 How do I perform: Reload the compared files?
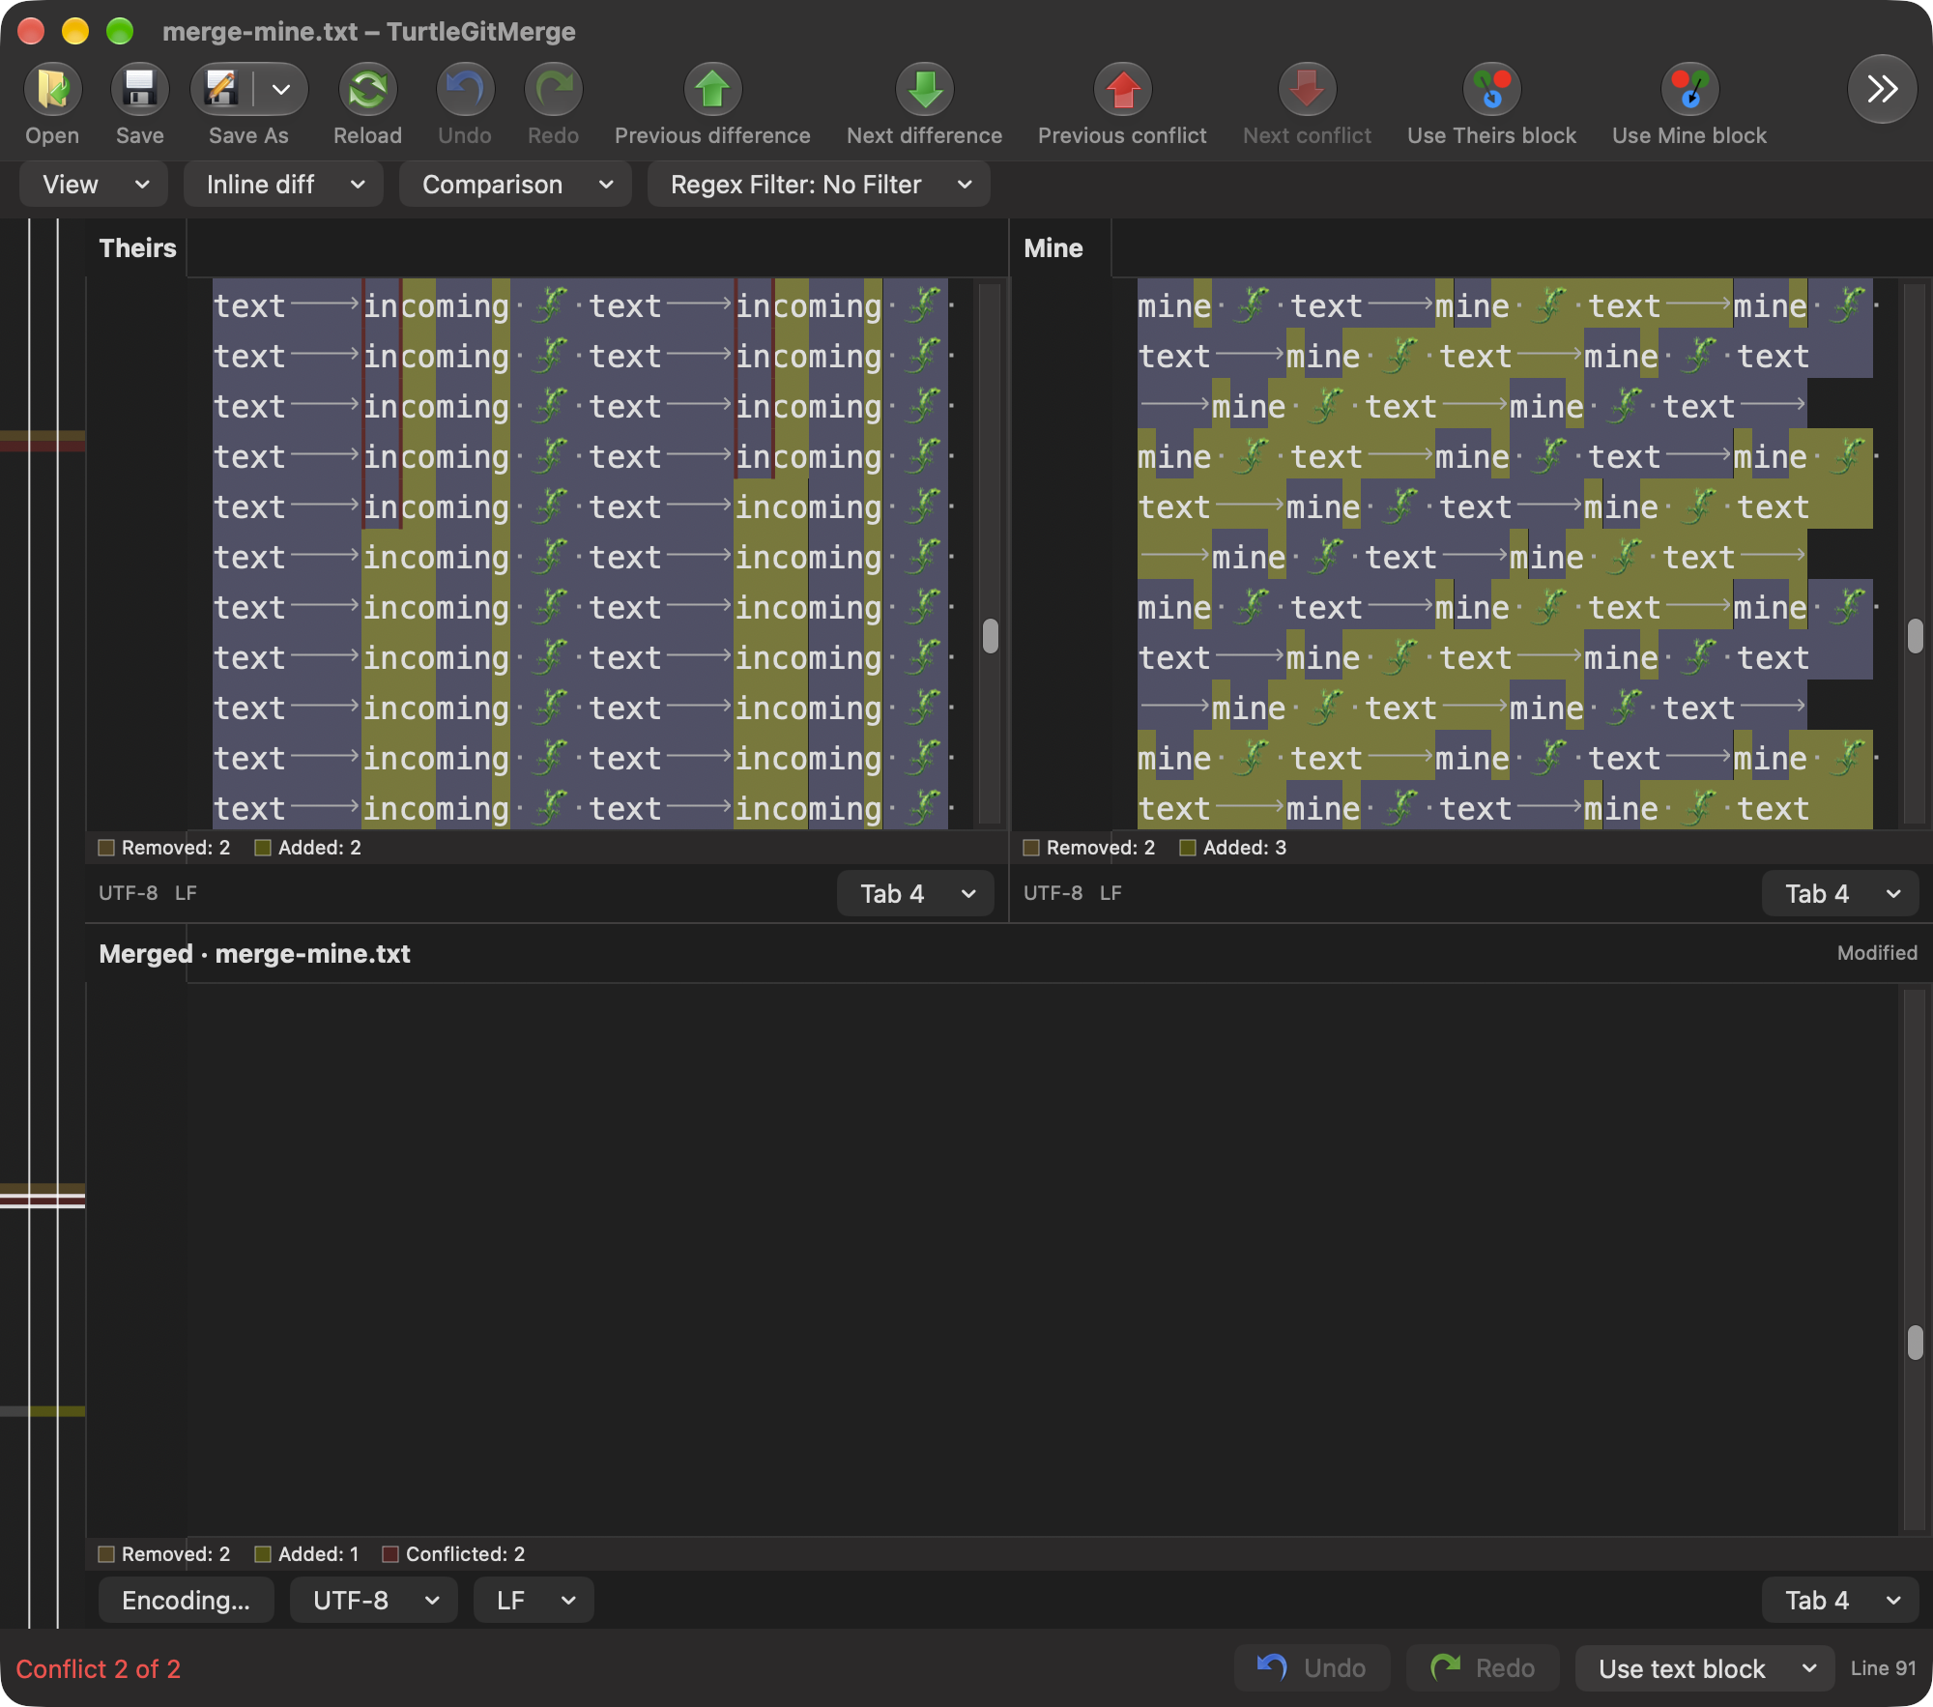tap(367, 90)
